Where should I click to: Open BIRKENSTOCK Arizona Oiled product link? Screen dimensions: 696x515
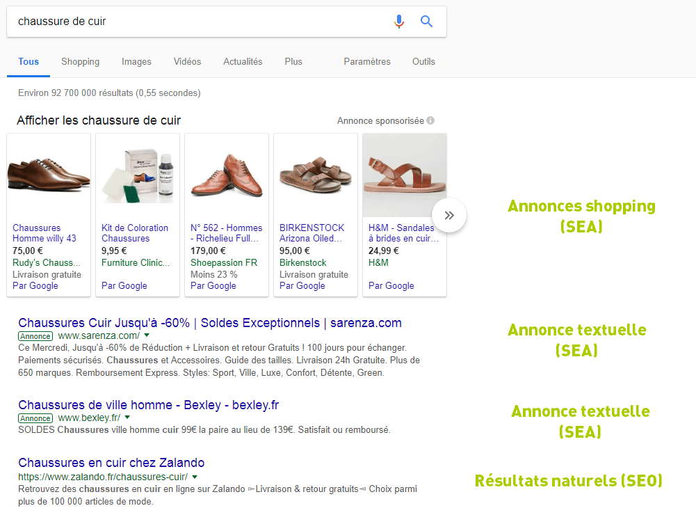[311, 233]
